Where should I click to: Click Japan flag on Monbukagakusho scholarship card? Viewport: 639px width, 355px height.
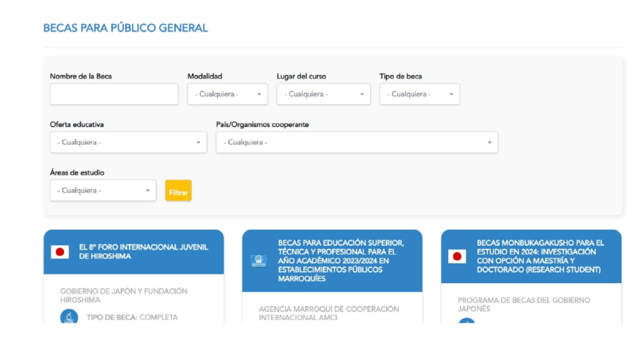[457, 256]
